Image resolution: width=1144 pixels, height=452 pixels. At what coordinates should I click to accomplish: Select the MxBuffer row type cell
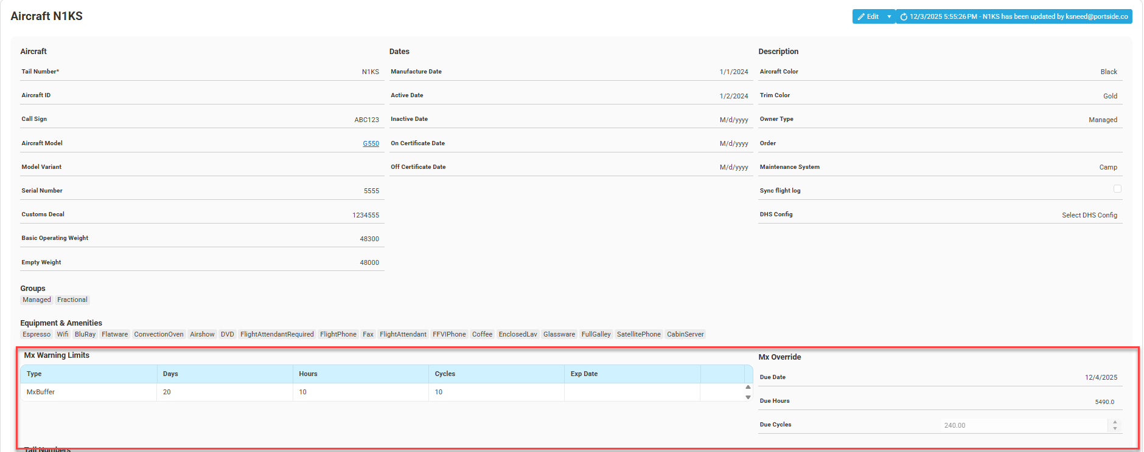41,392
